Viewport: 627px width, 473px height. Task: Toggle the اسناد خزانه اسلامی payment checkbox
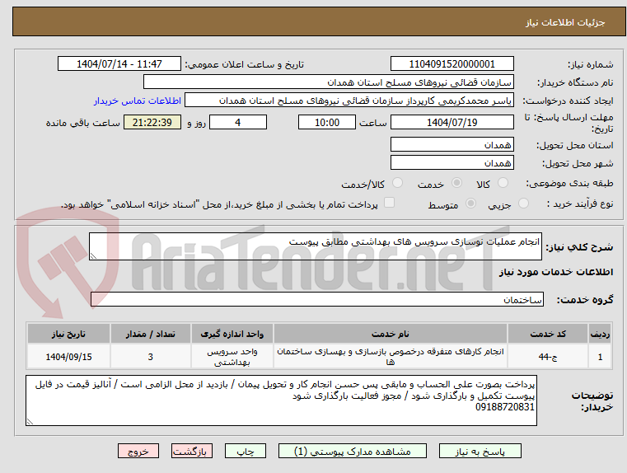[x=389, y=203]
